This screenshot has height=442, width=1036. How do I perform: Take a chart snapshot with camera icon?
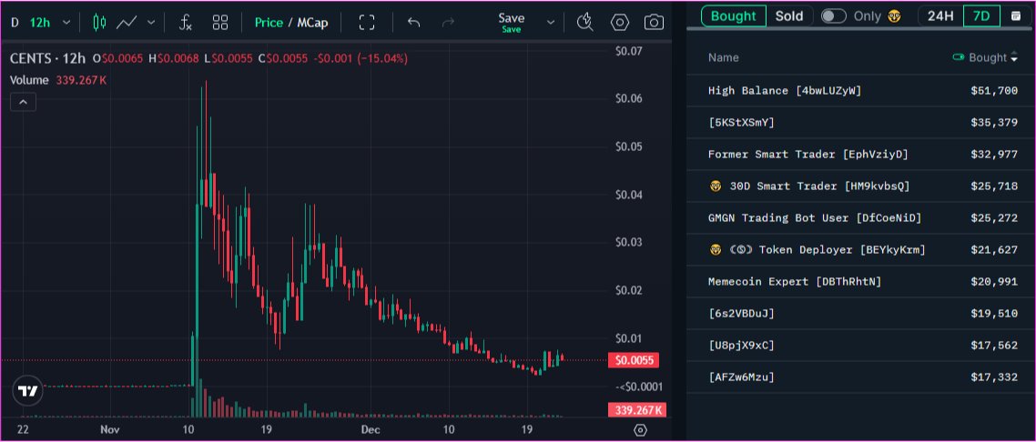pos(654,23)
